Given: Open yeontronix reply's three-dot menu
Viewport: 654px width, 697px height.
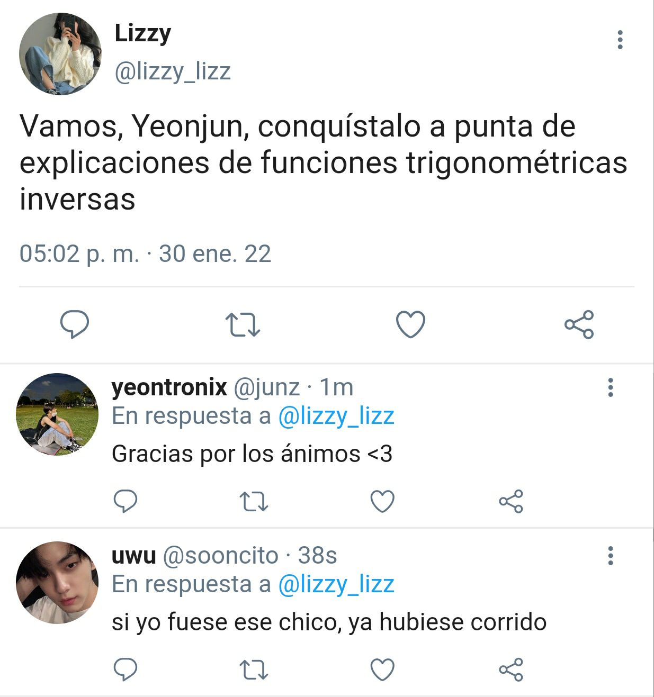Looking at the screenshot, I should (x=611, y=387).
